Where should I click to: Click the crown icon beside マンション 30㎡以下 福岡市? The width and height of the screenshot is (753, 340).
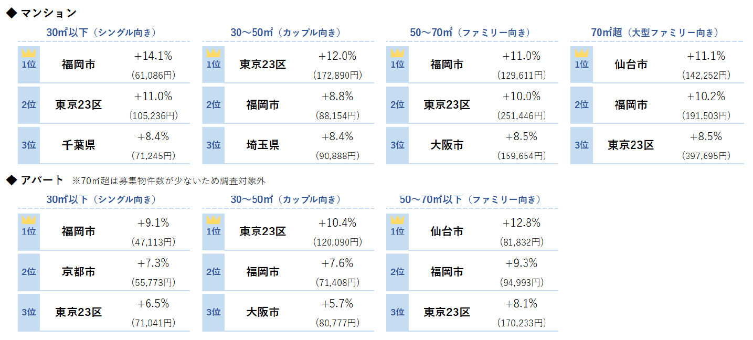click(x=28, y=54)
